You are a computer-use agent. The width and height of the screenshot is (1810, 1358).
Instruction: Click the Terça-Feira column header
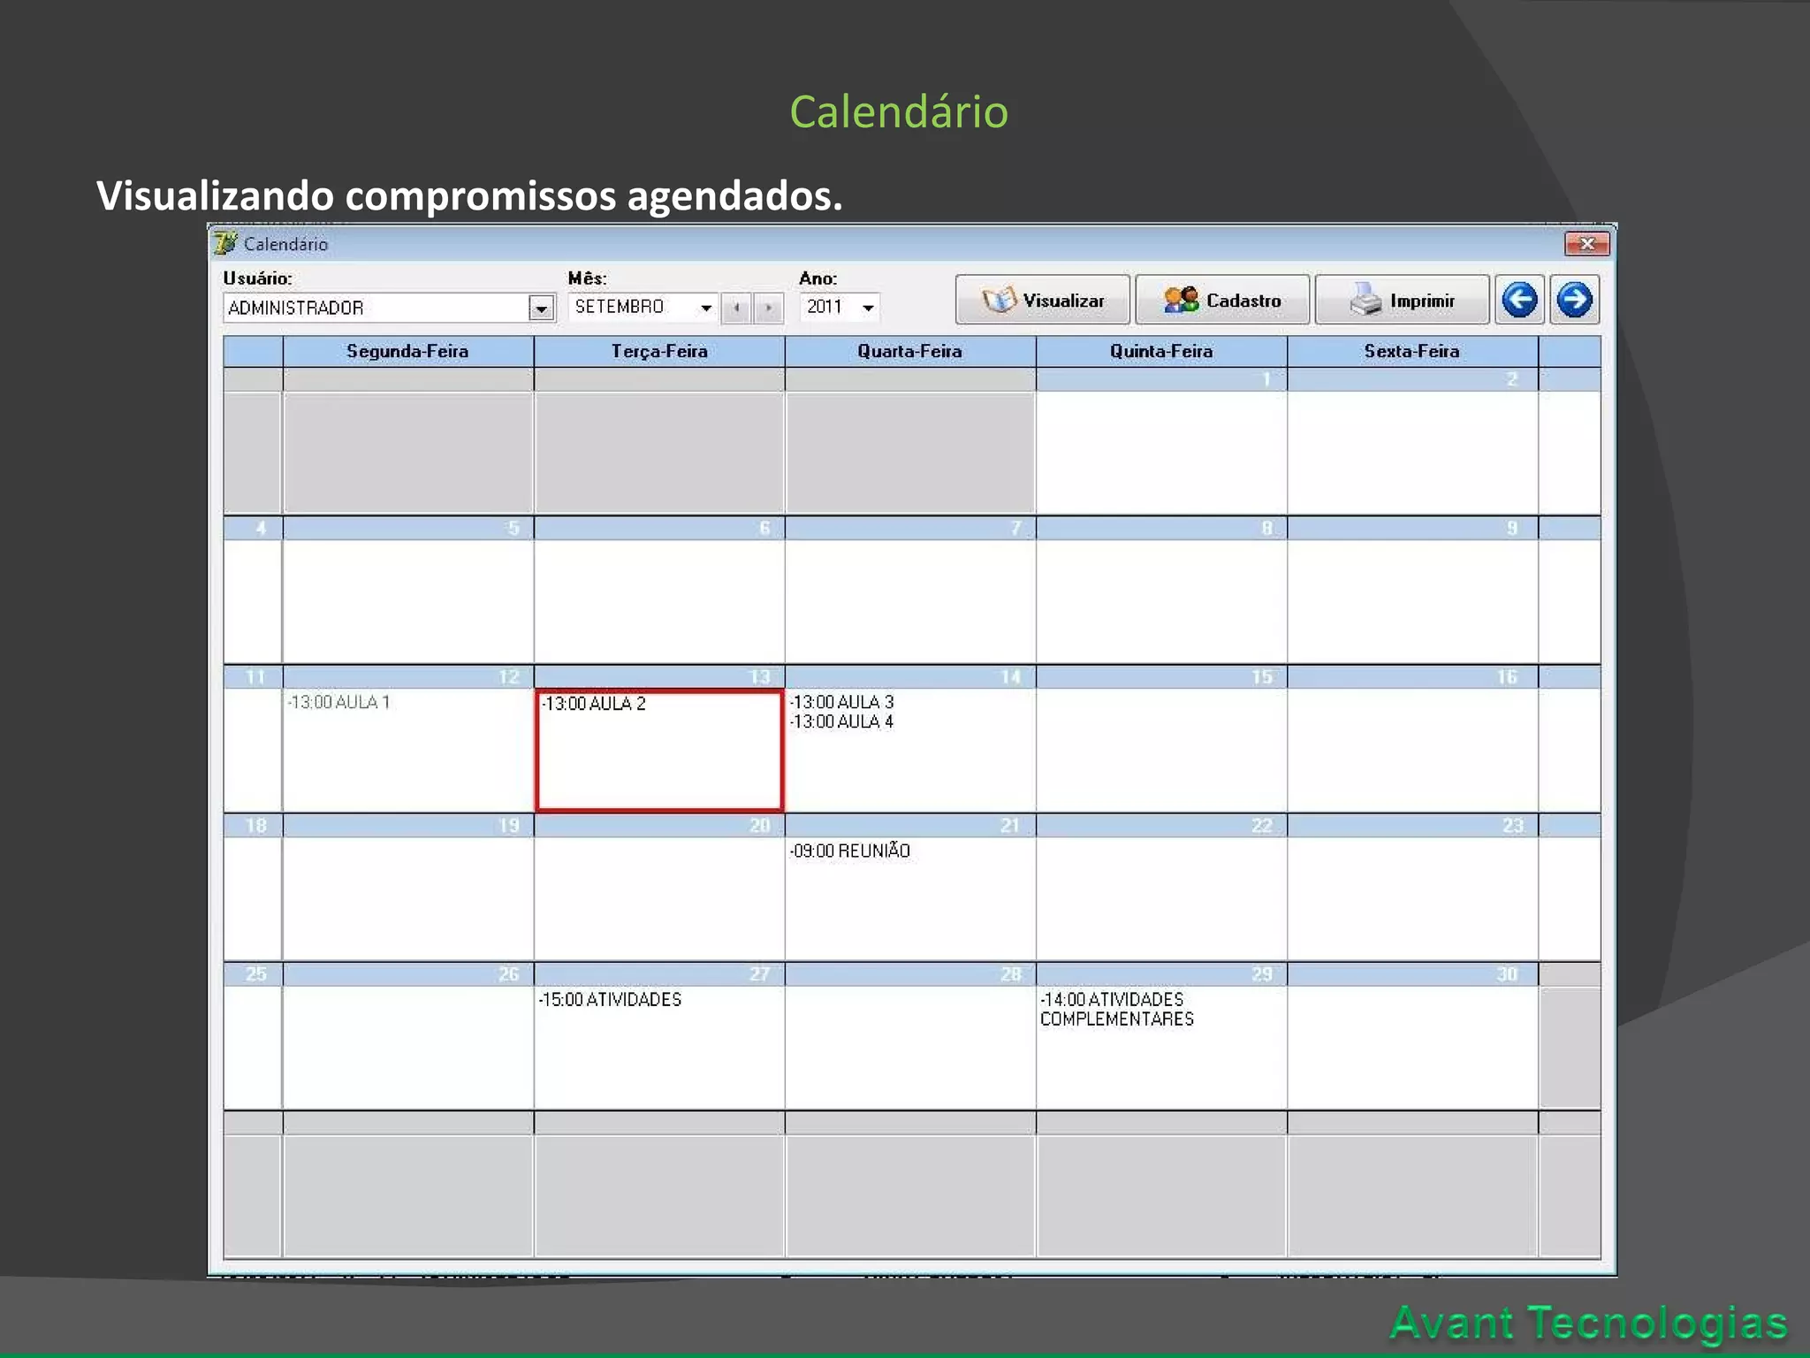(x=659, y=351)
